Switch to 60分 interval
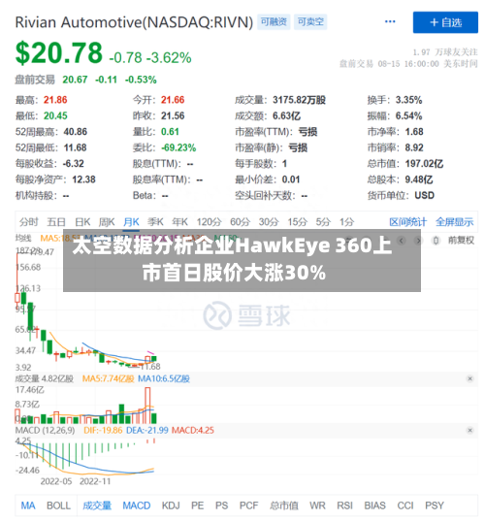The image size is (485, 522). [240, 222]
